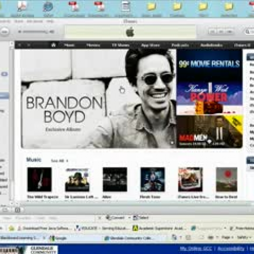Open the Music store tab
The image size is (254, 254).
69,45
